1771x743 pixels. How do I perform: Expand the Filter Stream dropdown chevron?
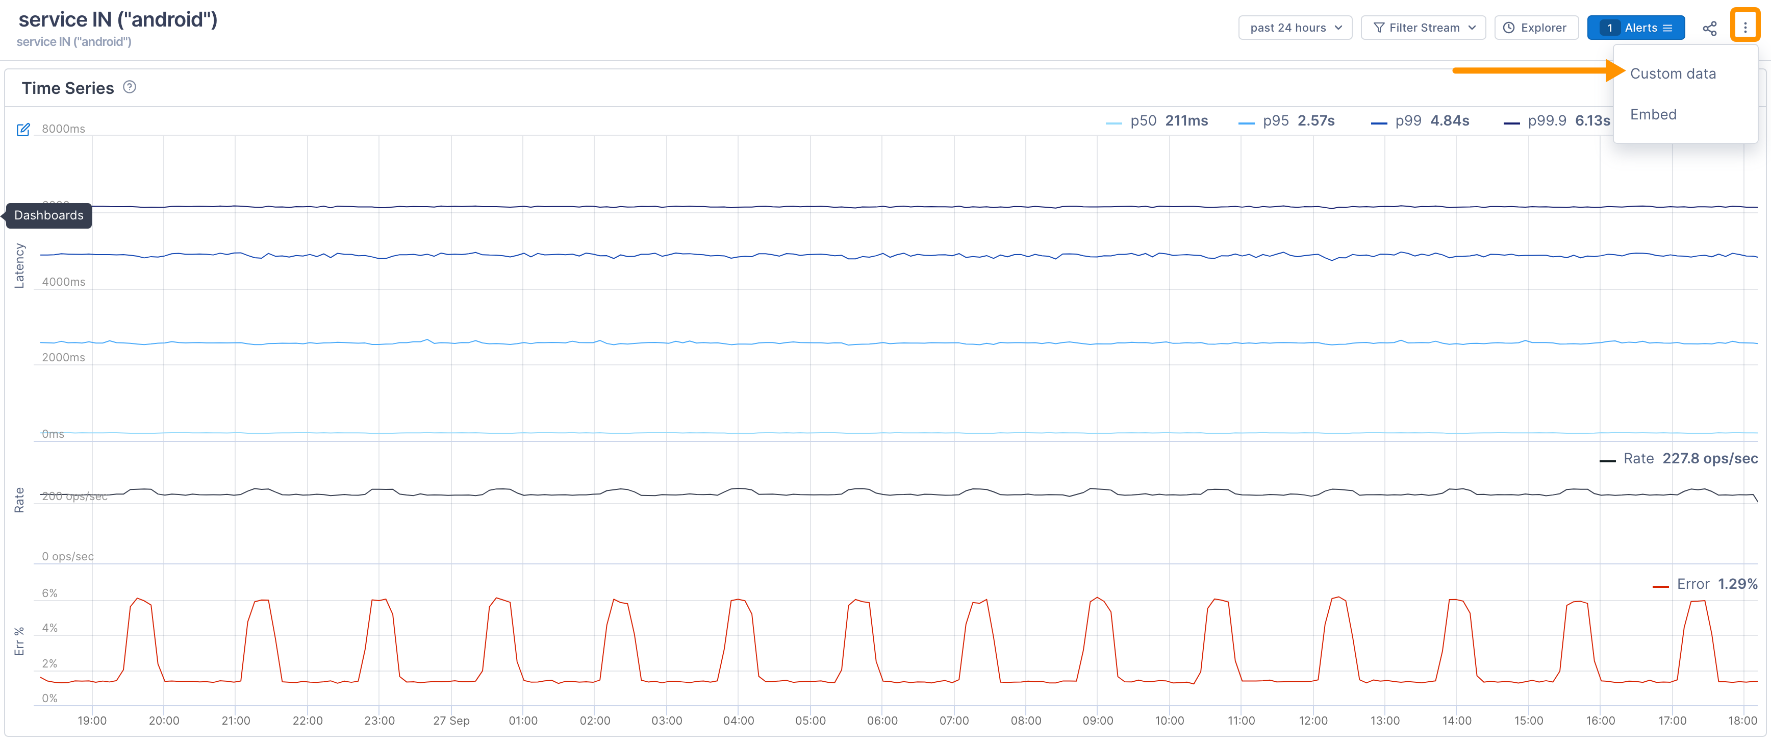[x=1472, y=28]
